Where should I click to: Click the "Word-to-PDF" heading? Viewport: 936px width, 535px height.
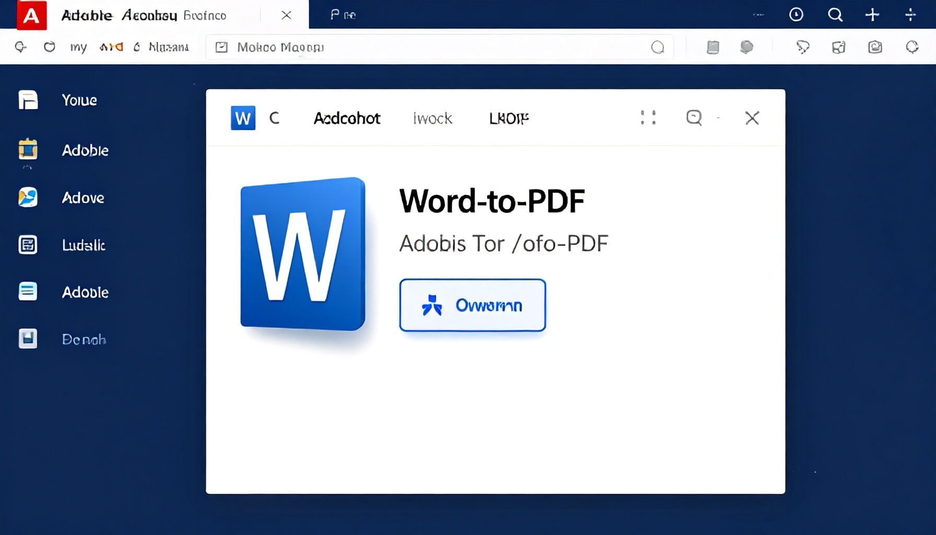[492, 201]
